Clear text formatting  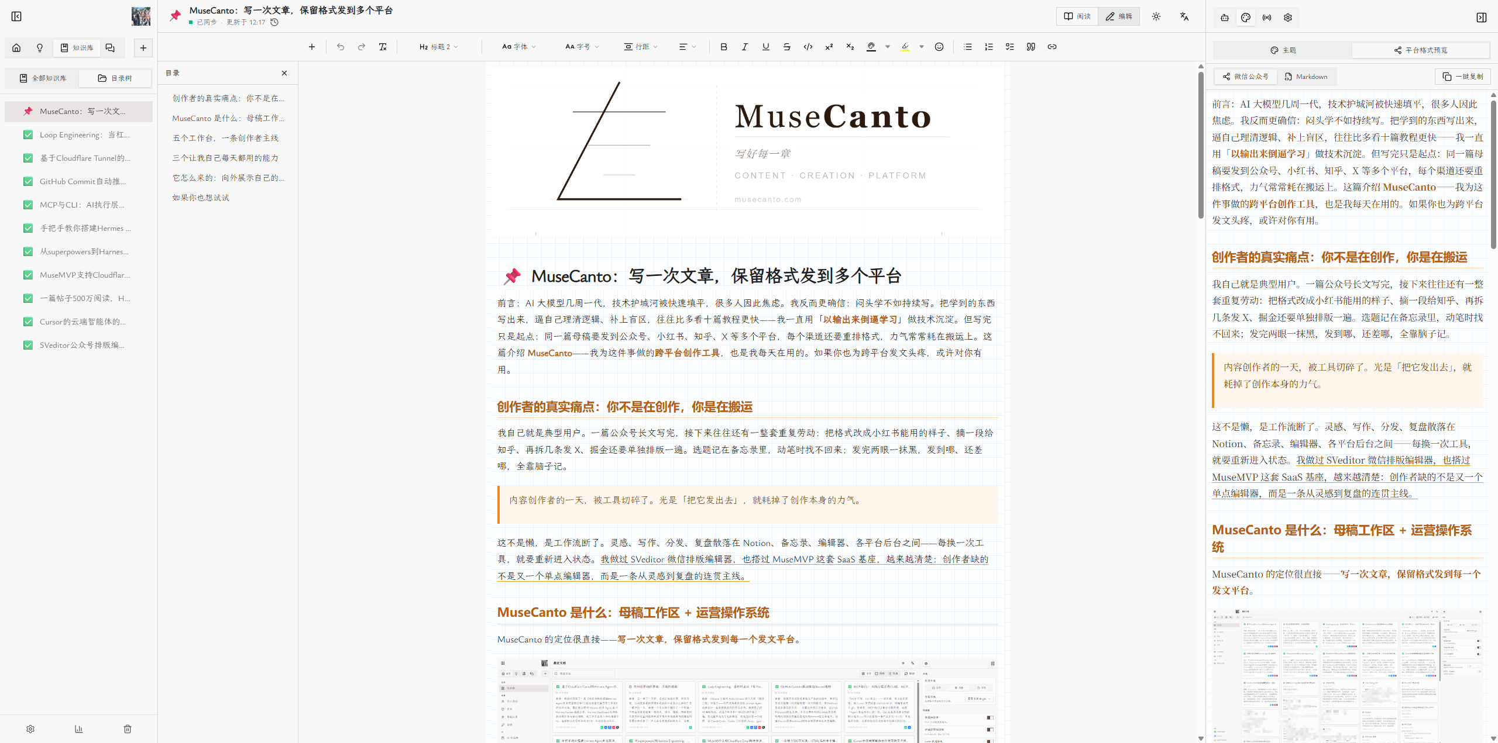pos(383,47)
